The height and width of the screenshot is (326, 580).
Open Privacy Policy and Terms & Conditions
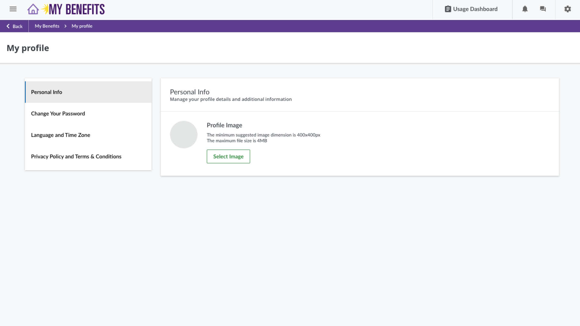point(76,156)
